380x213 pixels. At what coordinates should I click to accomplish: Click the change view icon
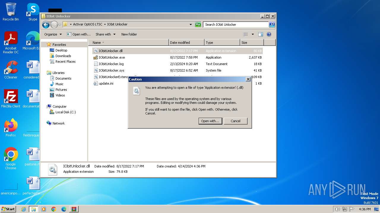coord(245,34)
